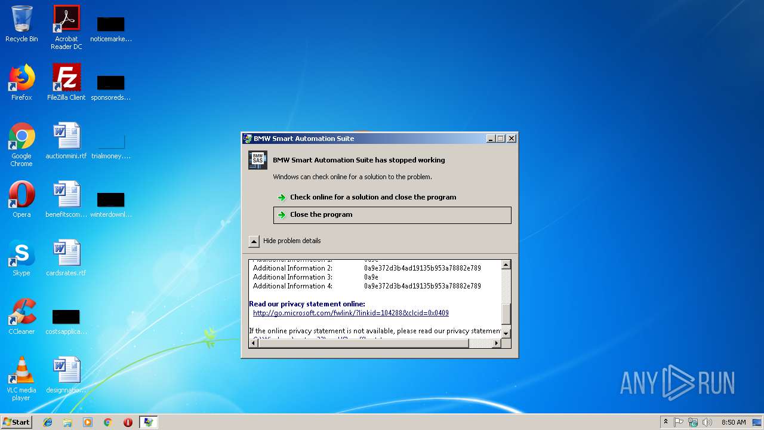This screenshot has width=764, height=430.
Task: Choose Close the program option
Action: pos(392,215)
